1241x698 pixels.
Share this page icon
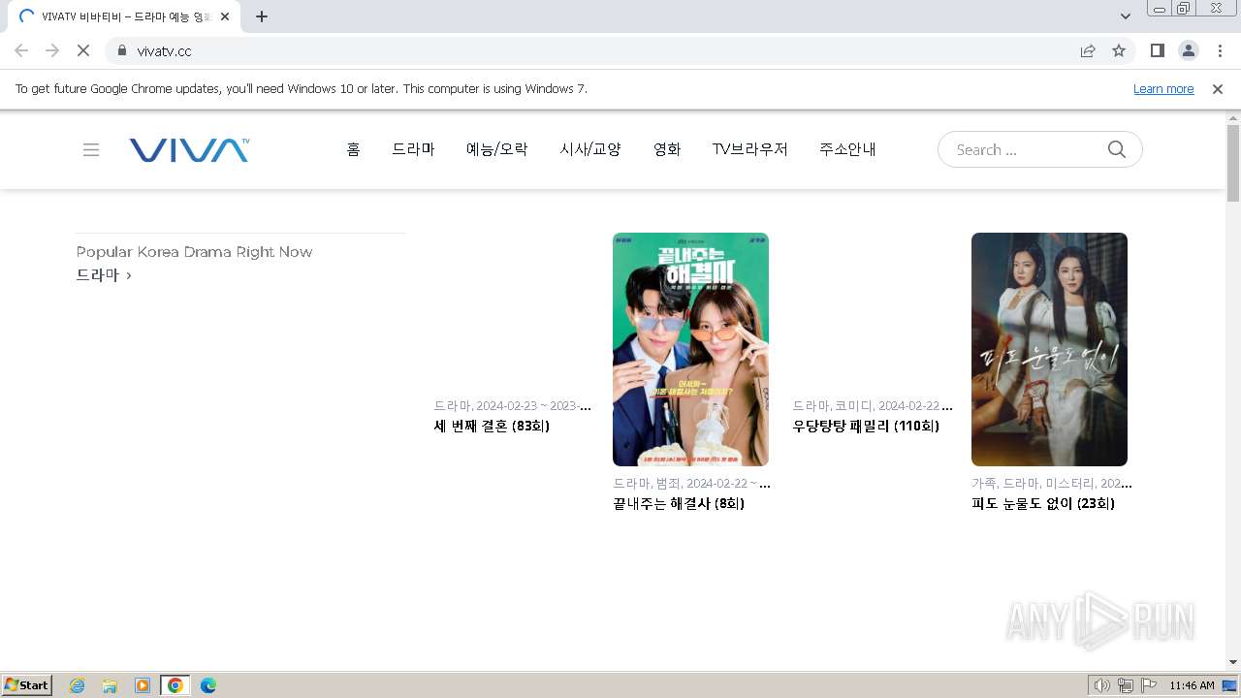point(1088,50)
